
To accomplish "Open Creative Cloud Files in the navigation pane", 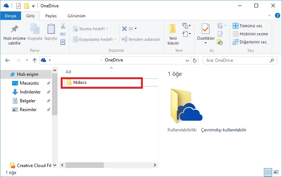I will pos(31,166).
